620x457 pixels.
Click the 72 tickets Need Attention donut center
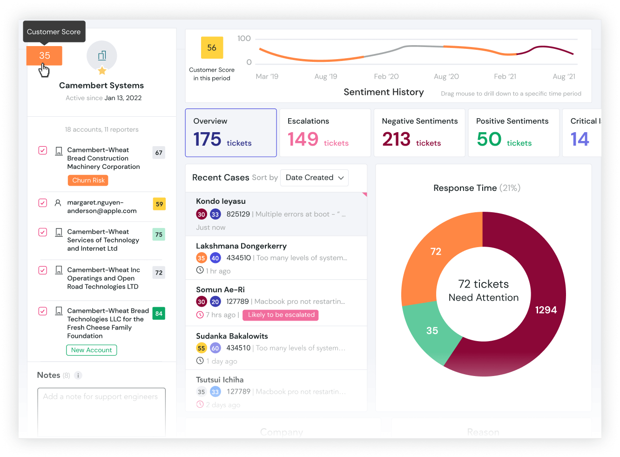coord(484,291)
